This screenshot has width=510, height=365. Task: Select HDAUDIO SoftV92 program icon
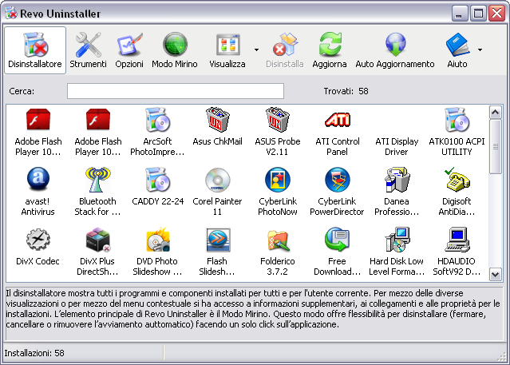click(457, 240)
